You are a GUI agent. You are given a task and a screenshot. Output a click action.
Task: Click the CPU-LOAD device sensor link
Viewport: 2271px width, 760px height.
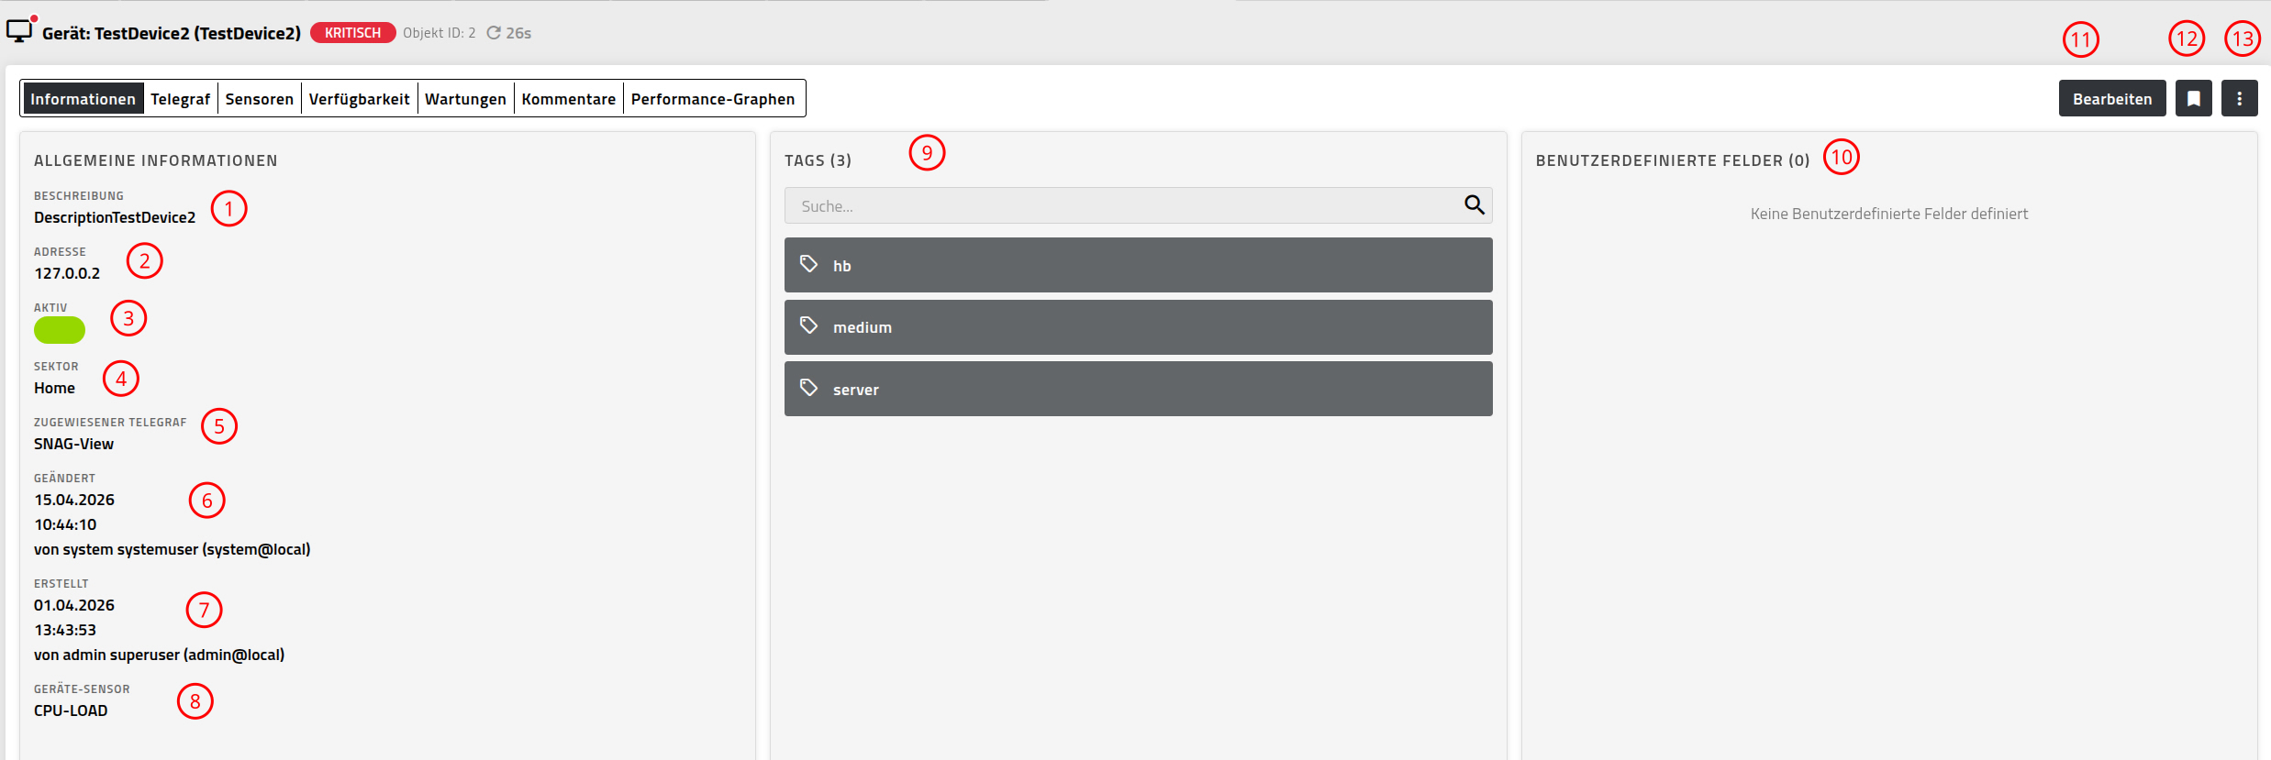pyautogui.click(x=71, y=710)
